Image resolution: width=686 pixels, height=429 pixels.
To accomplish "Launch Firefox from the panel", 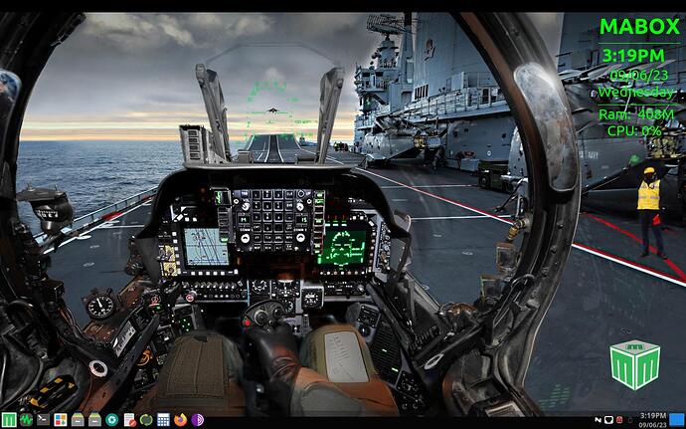I will pyautogui.click(x=180, y=420).
